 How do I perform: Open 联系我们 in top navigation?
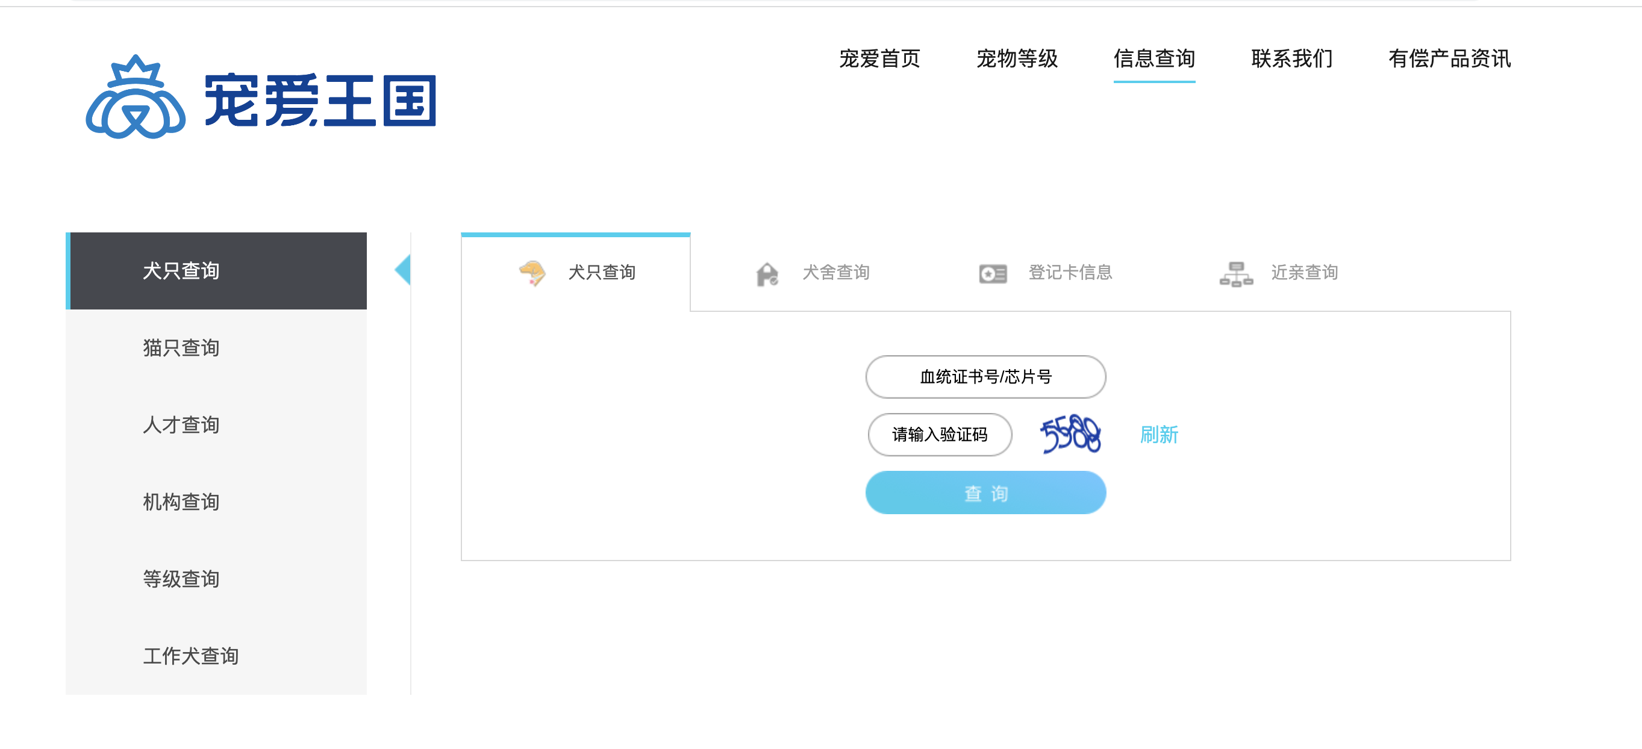click(1292, 58)
